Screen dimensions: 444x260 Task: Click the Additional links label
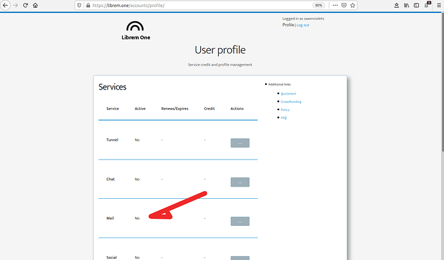tap(279, 84)
